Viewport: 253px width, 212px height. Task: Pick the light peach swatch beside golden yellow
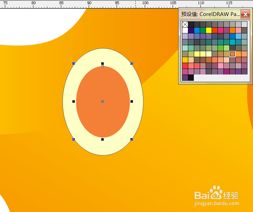click(x=191, y=60)
